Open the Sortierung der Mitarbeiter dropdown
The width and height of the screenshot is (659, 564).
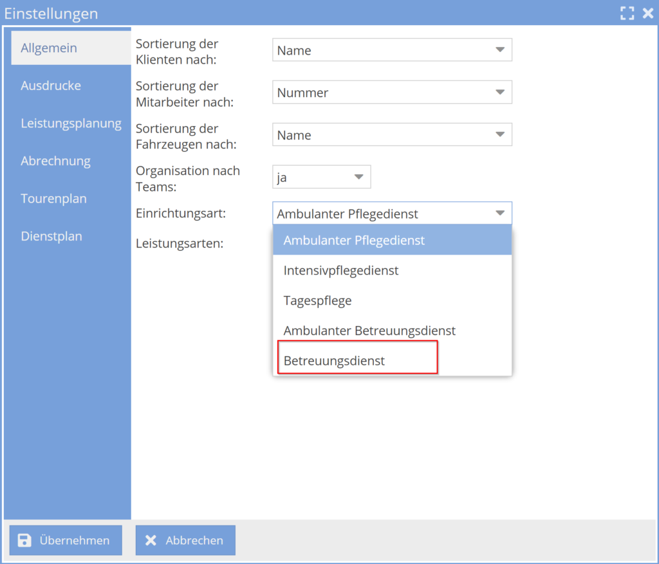click(x=392, y=93)
